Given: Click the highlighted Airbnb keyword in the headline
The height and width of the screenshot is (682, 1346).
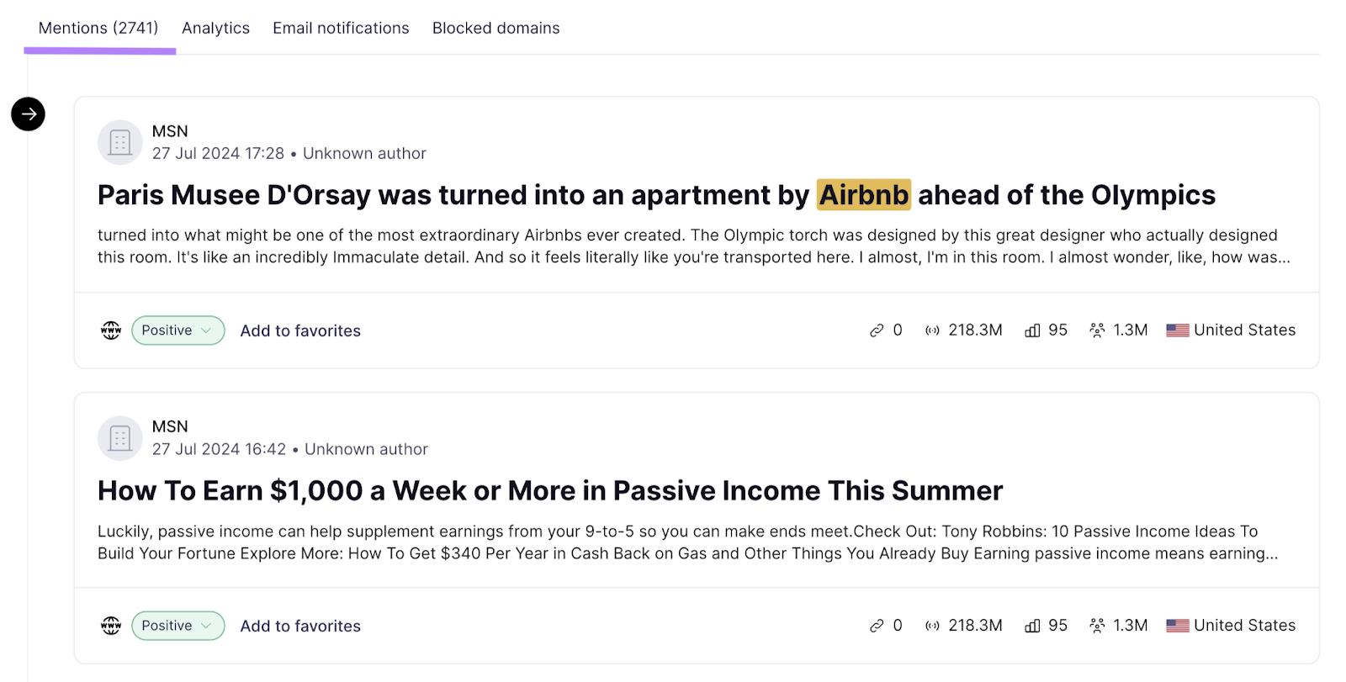Looking at the screenshot, I should click(864, 194).
